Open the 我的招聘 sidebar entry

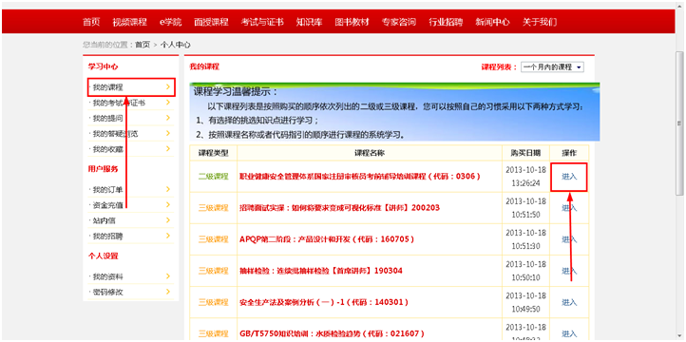107,237
